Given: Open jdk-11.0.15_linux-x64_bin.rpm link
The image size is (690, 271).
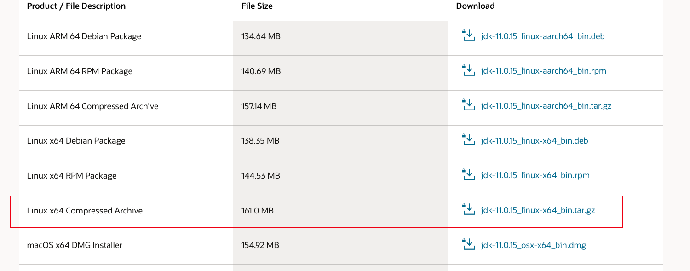Looking at the screenshot, I should point(535,175).
